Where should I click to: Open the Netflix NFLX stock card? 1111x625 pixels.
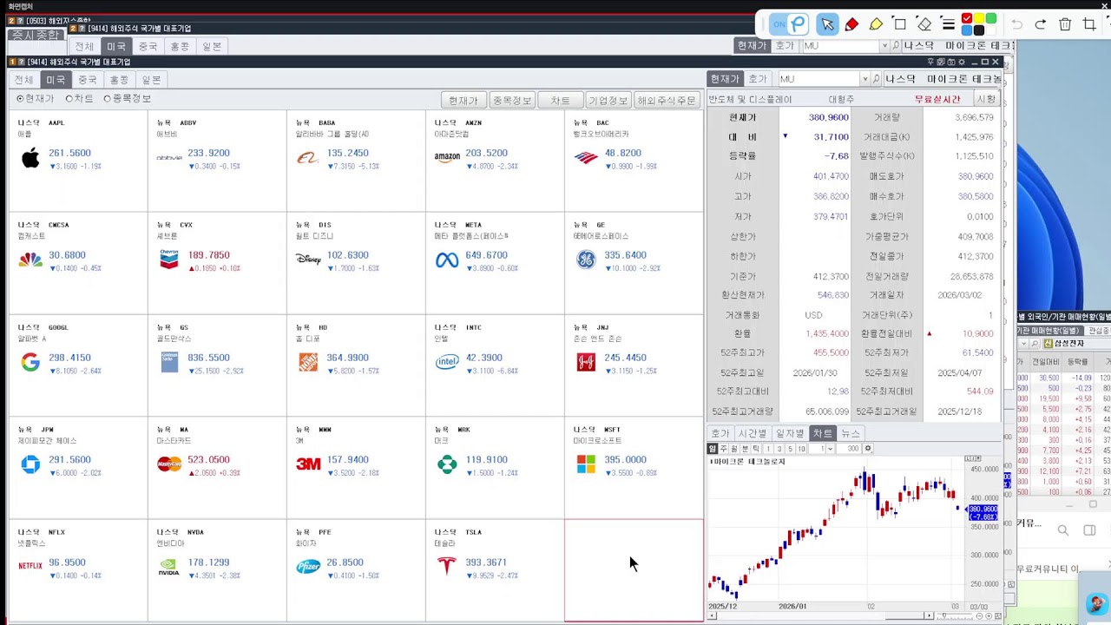tap(78, 570)
